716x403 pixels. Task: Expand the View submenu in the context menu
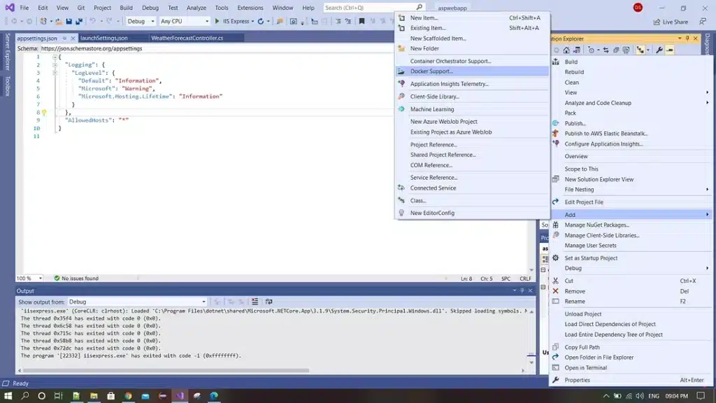tap(633, 92)
